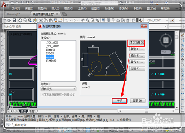185x133 pixels.
Task: Select the STANDARD style in list
Action: coord(51,61)
